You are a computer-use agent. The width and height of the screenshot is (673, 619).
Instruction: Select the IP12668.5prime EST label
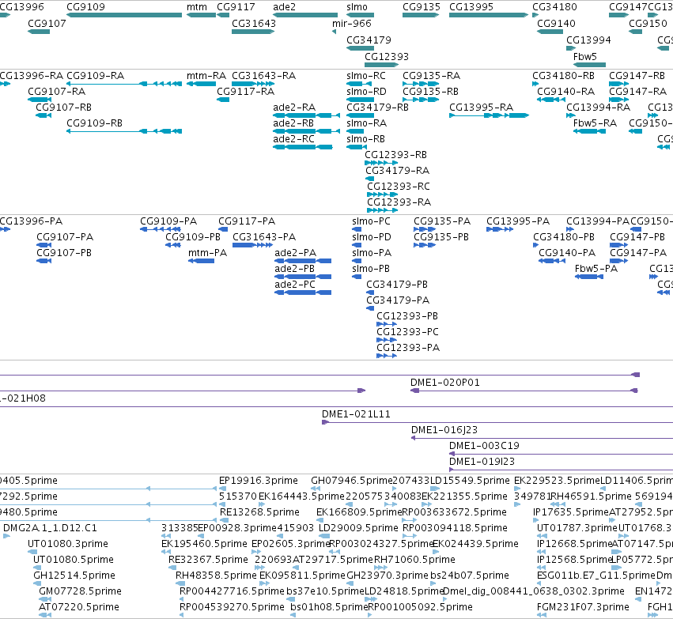point(574,544)
